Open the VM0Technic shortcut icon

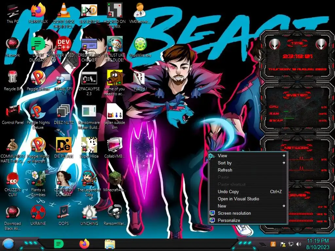click(x=140, y=13)
